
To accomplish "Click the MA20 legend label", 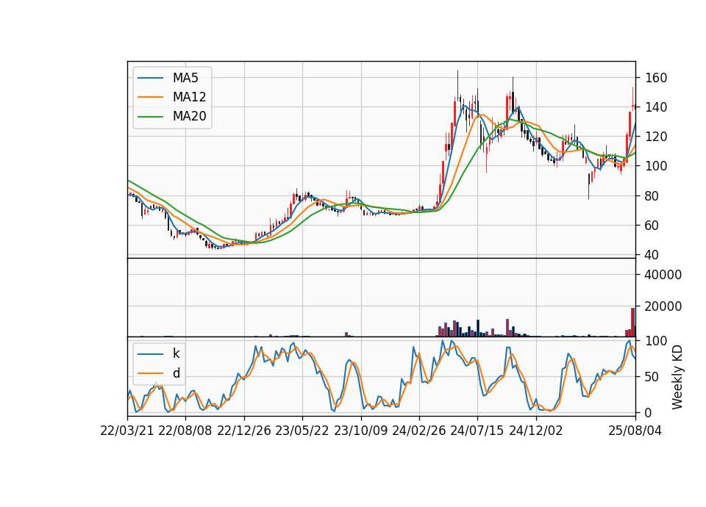I will [189, 117].
